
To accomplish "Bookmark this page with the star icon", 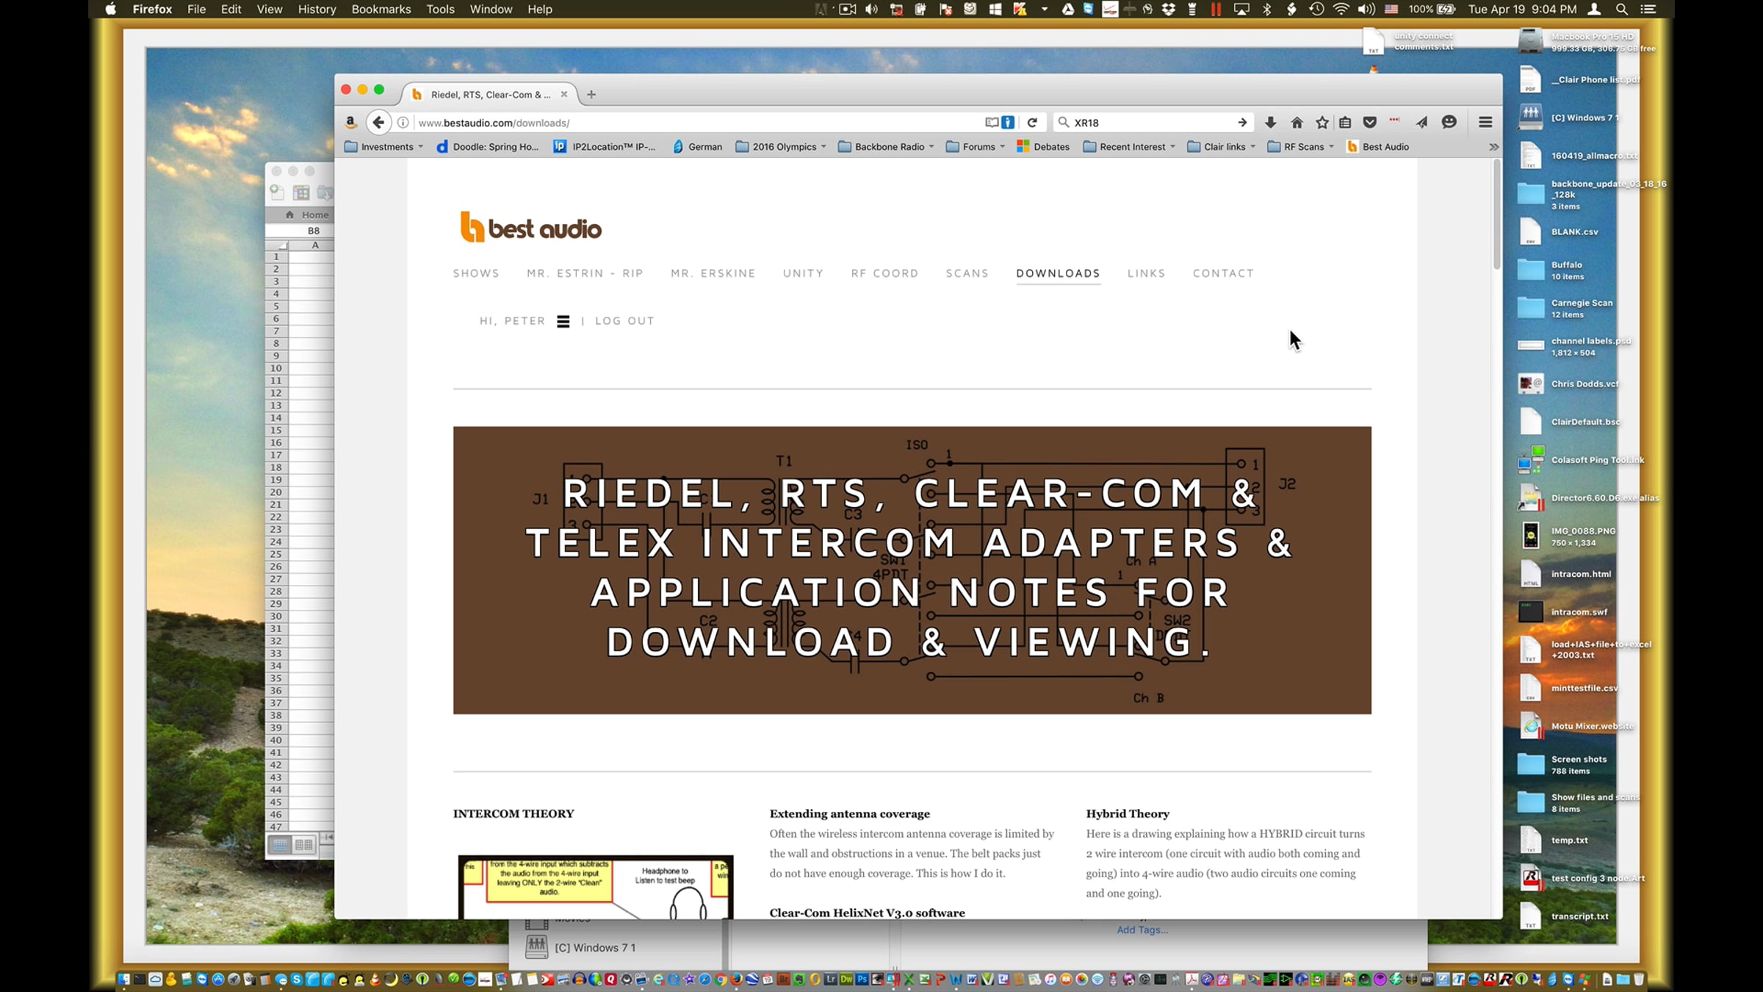I will click(x=1322, y=123).
